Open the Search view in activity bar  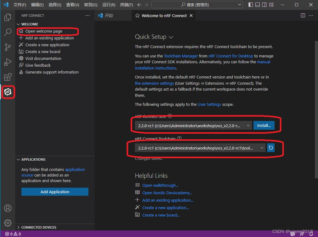[x=8, y=32]
